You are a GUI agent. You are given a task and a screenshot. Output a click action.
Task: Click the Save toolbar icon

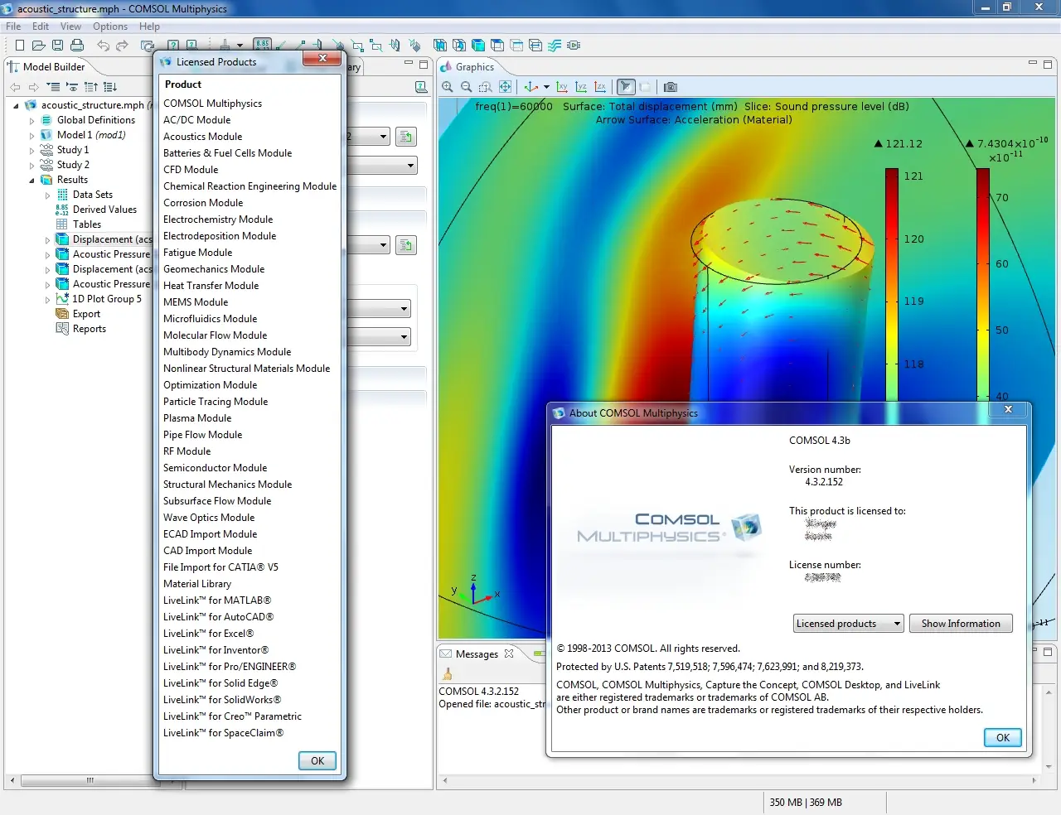click(57, 45)
